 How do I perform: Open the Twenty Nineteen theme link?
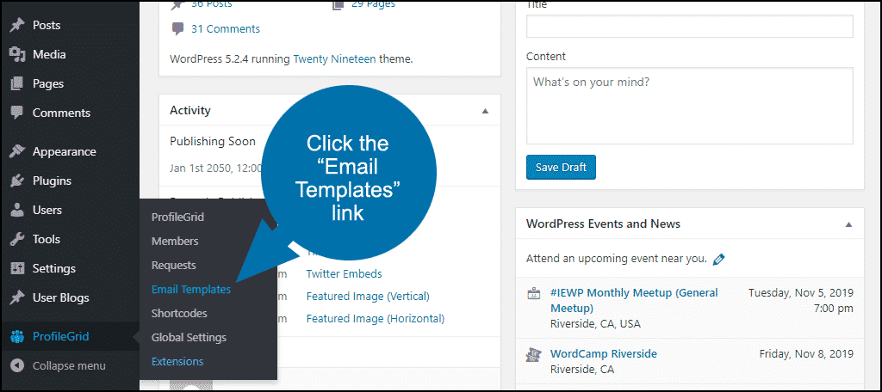[x=335, y=58]
